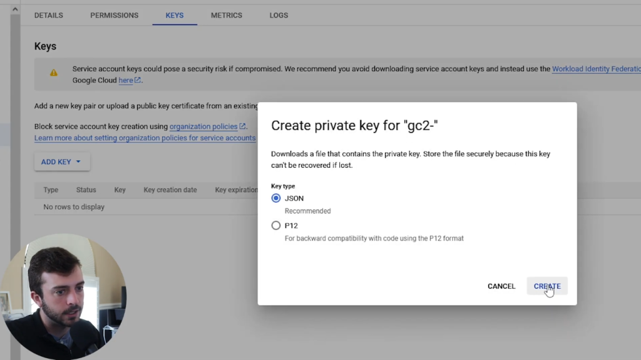
Task: Click the external-link icon beside 'here'
Action: pyautogui.click(x=138, y=80)
